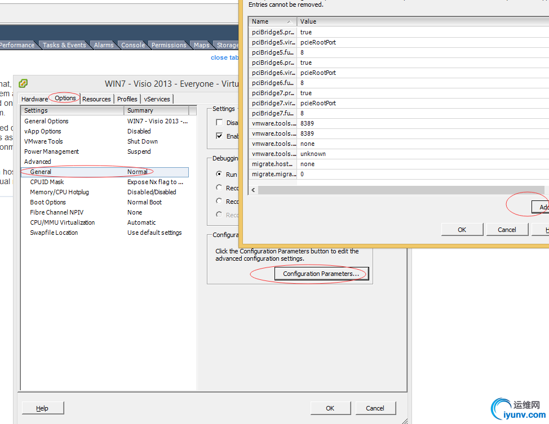This screenshot has width=549, height=424.
Task: Select General Options in settings list
Action: pyautogui.click(x=105, y=121)
